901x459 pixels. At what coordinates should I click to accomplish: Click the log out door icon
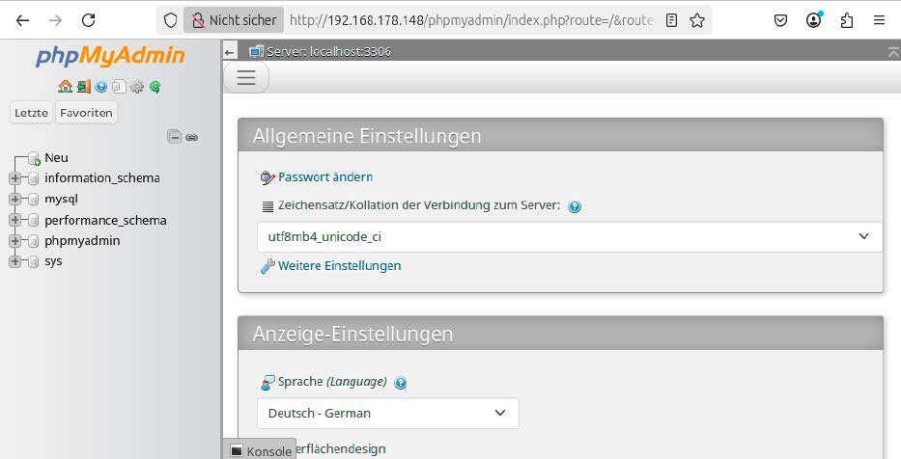pos(84,87)
